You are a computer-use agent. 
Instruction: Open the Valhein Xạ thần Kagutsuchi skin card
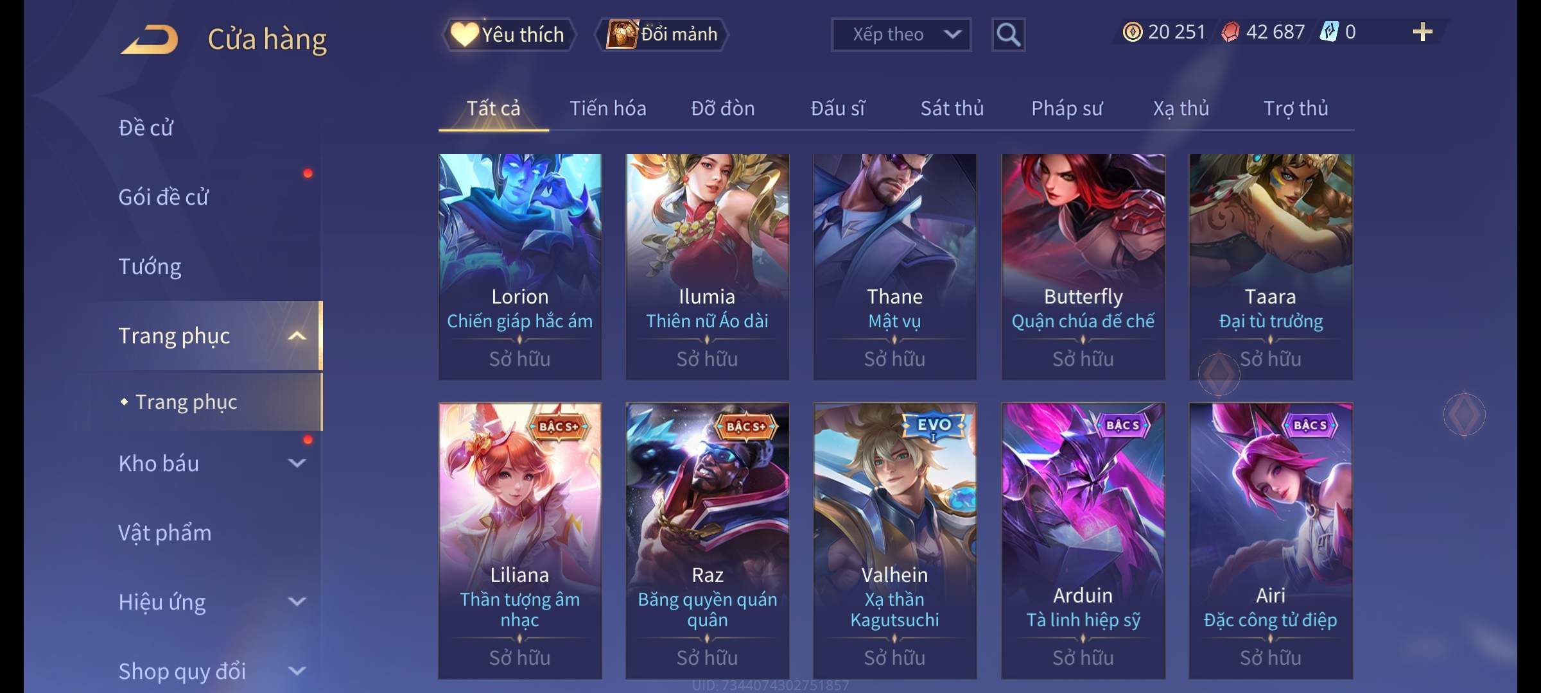(x=894, y=540)
